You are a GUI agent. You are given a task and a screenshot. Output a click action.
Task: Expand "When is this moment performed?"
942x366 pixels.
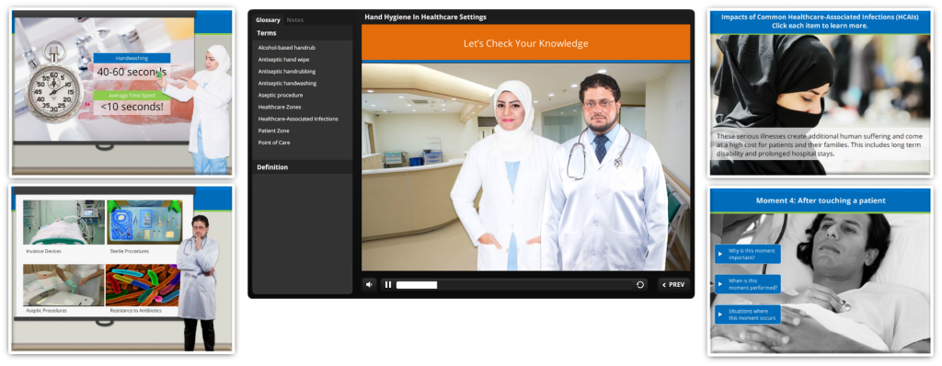[x=748, y=284]
